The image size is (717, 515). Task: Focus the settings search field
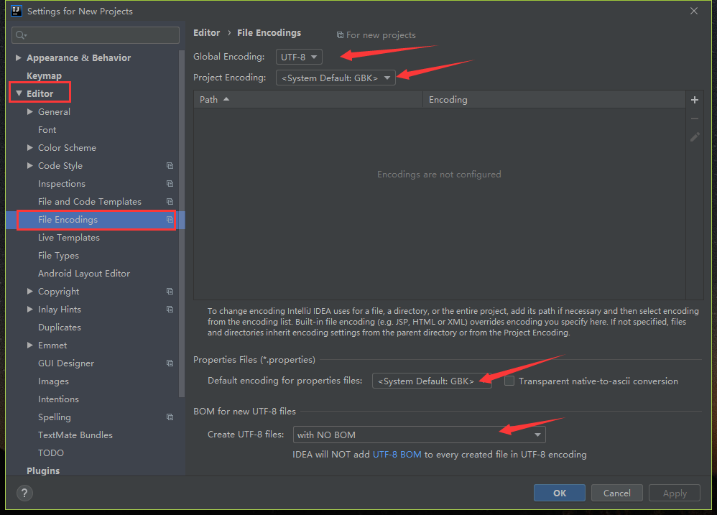click(x=96, y=35)
